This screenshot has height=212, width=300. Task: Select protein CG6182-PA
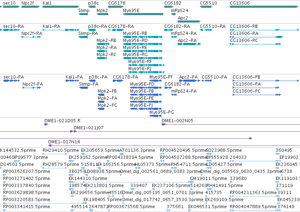coord(177,84)
